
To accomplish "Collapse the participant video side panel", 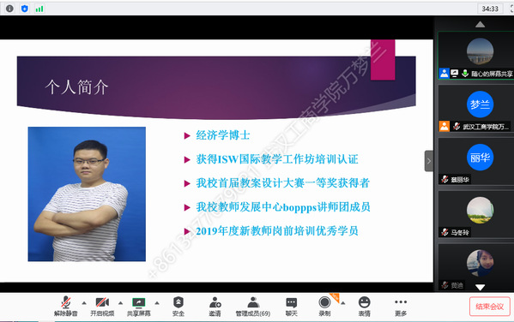I will [x=429, y=161].
